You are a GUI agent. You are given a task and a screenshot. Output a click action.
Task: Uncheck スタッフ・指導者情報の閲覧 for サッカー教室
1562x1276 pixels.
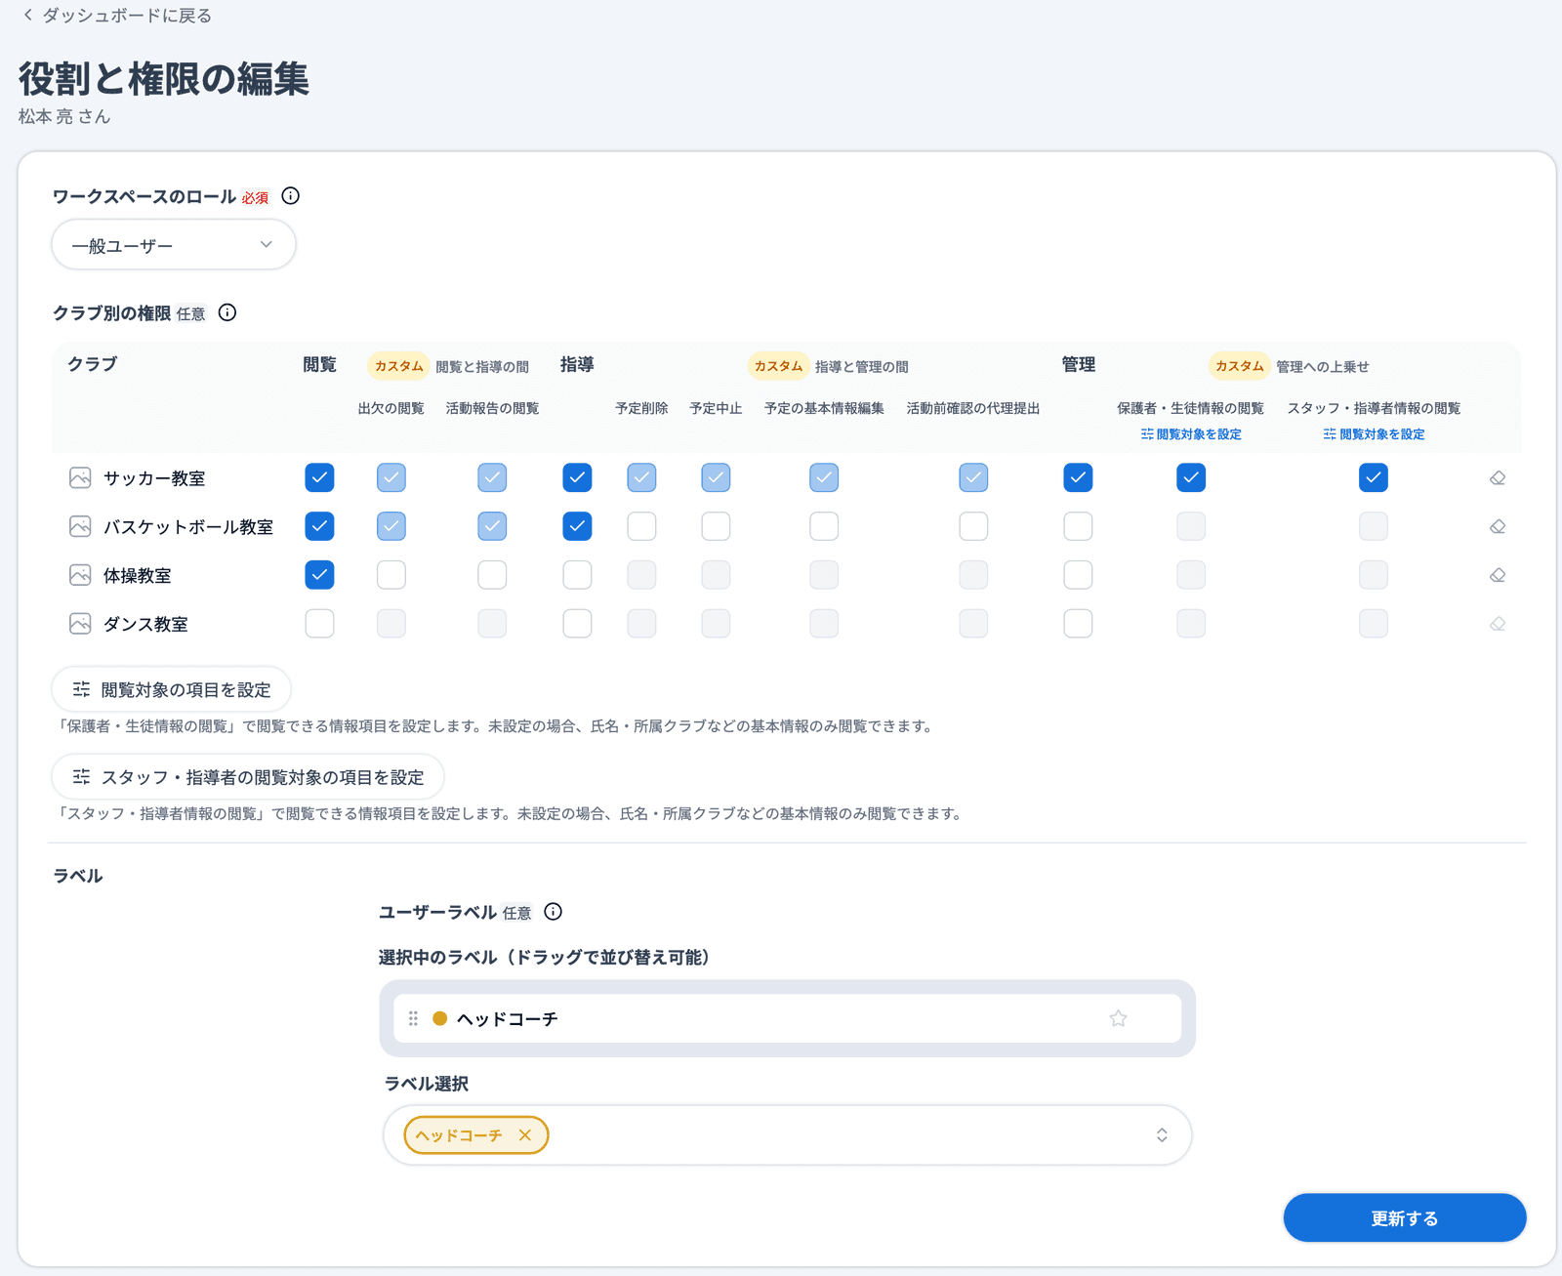coord(1374,477)
